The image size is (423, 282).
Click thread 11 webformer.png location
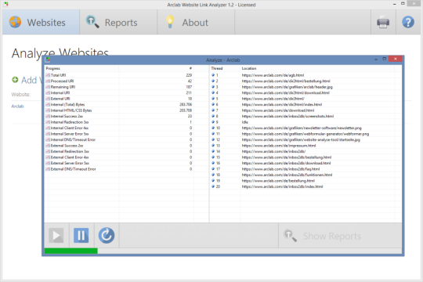click(x=305, y=134)
